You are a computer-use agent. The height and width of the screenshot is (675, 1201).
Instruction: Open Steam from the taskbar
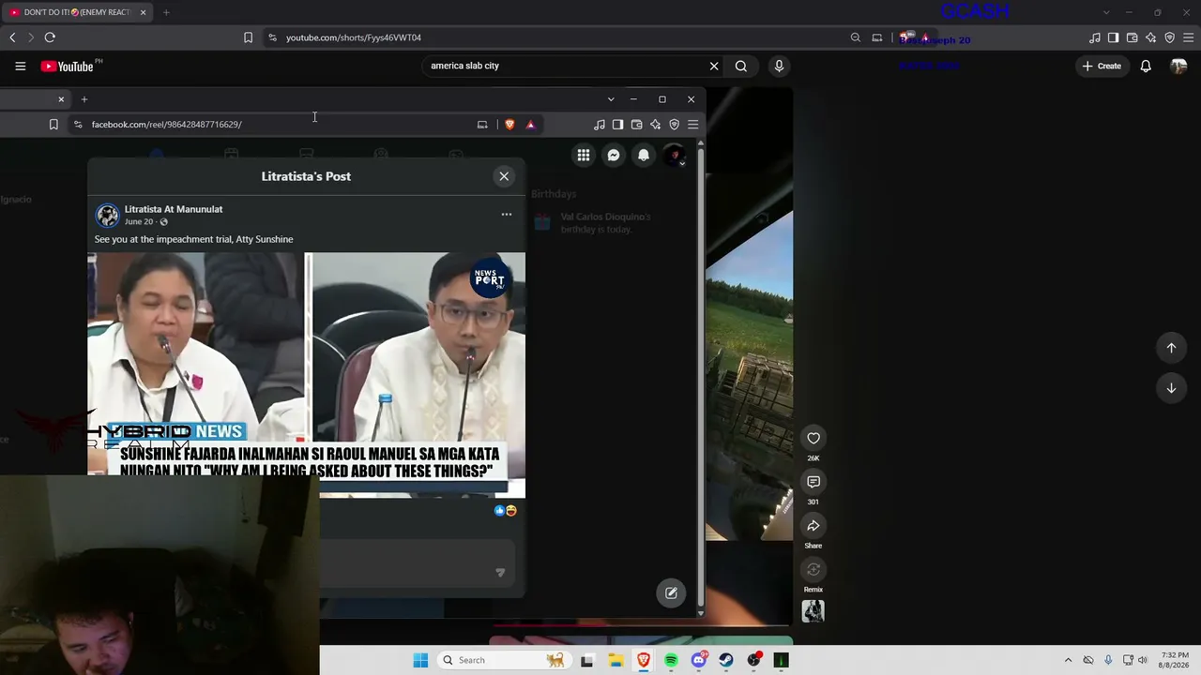[726, 660]
